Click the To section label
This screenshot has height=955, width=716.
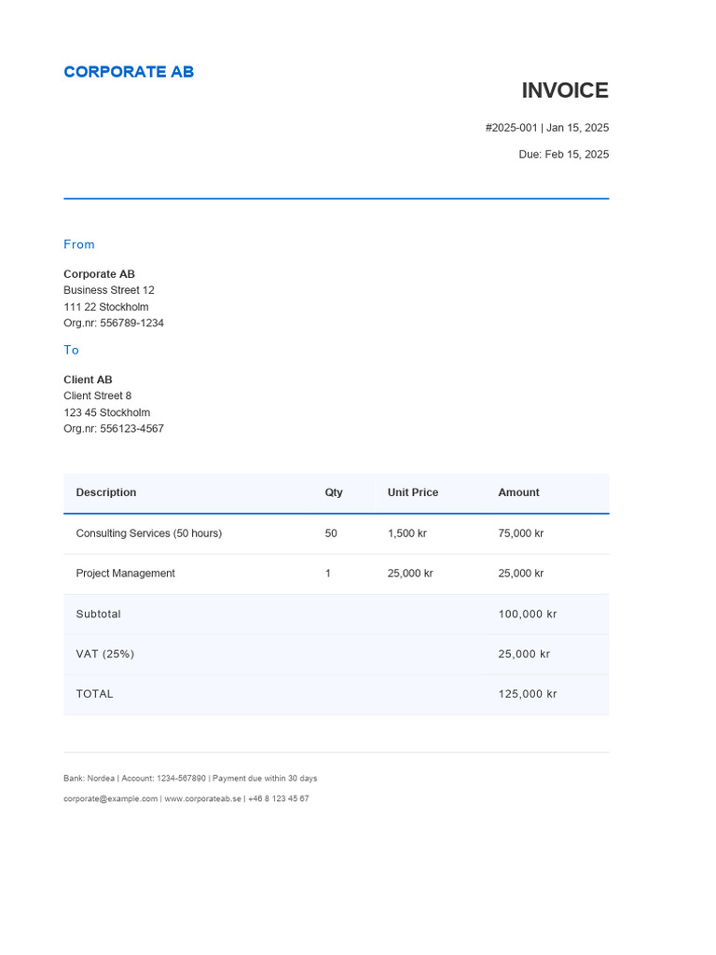click(71, 350)
